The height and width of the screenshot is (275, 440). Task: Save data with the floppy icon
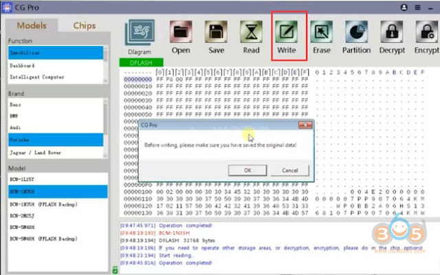click(x=216, y=32)
